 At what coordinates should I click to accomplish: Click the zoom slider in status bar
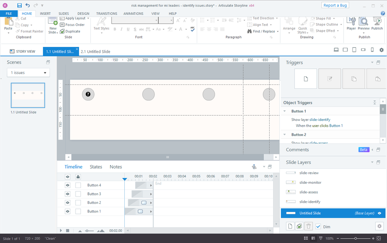tap(355, 238)
